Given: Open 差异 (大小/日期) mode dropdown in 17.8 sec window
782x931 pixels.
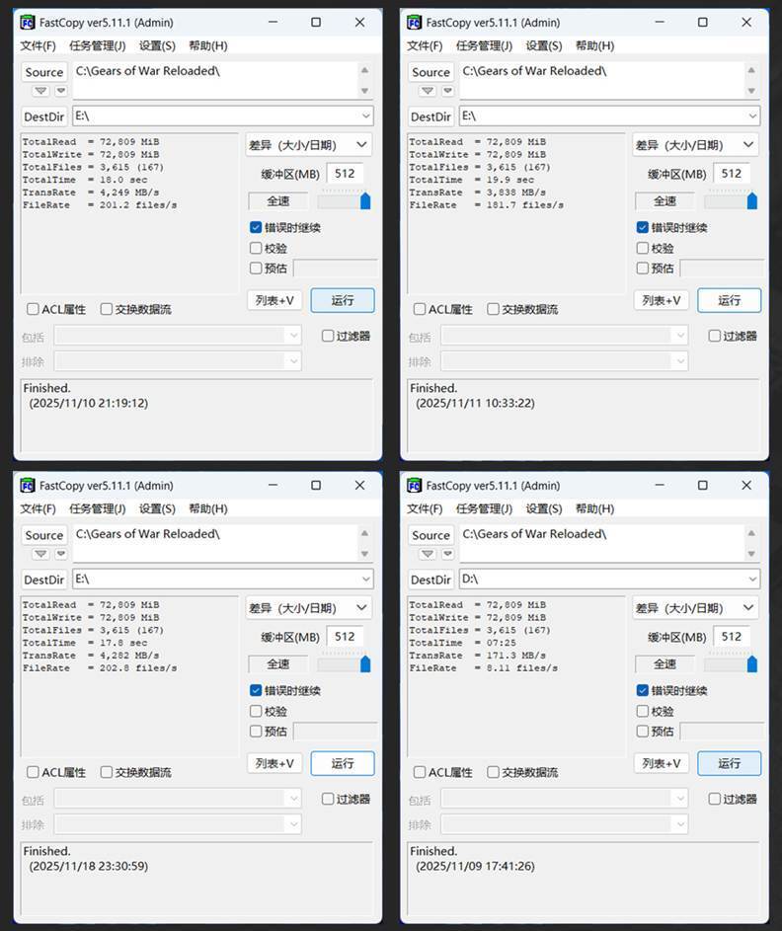Looking at the screenshot, I should (309, 608).
